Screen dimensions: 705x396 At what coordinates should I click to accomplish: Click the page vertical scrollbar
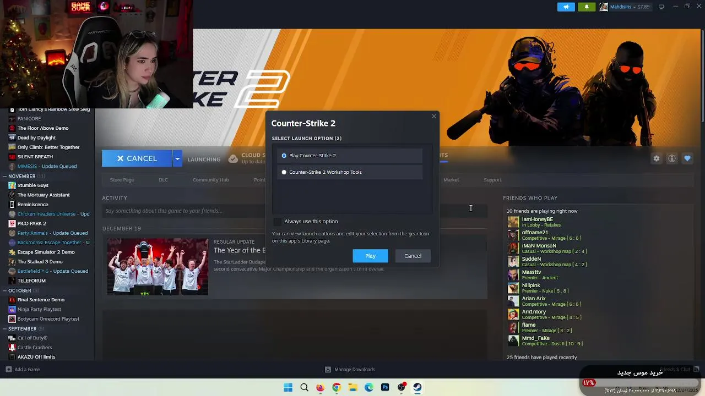702,77
